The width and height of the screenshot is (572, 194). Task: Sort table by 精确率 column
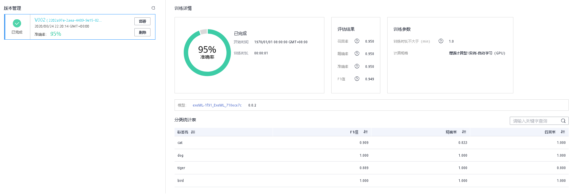464,132
